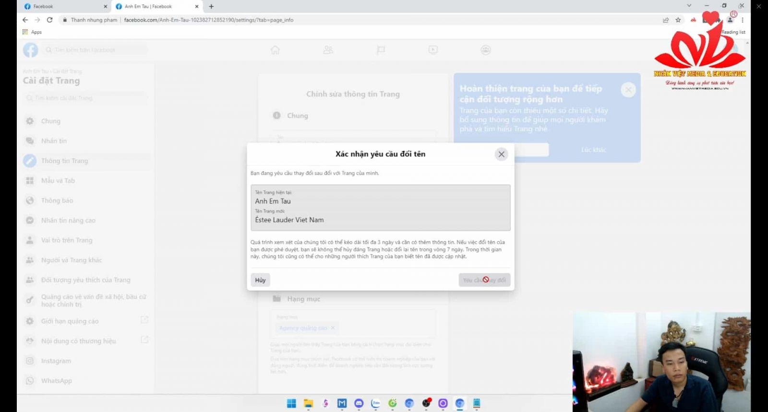Image resolution: width=768 pixels, height=412 pixels.
Task: Open Đối tượng yêu thích của Trang
Action: pos(86,280)
